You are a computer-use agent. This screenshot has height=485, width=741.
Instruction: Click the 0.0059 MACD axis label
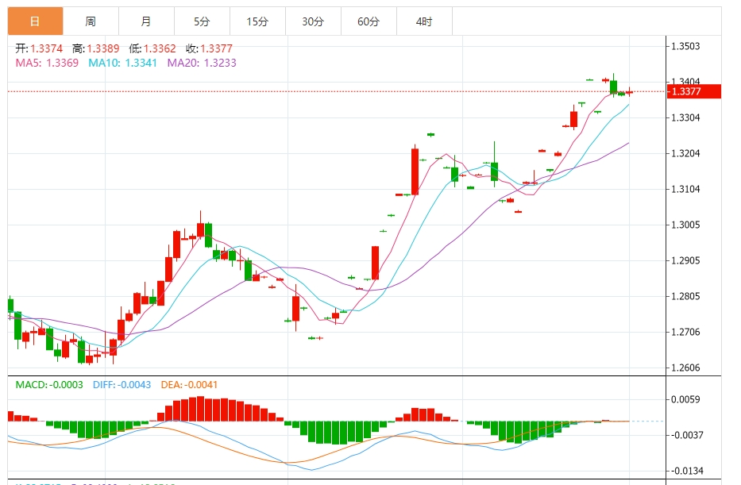(x=685, y=399)
